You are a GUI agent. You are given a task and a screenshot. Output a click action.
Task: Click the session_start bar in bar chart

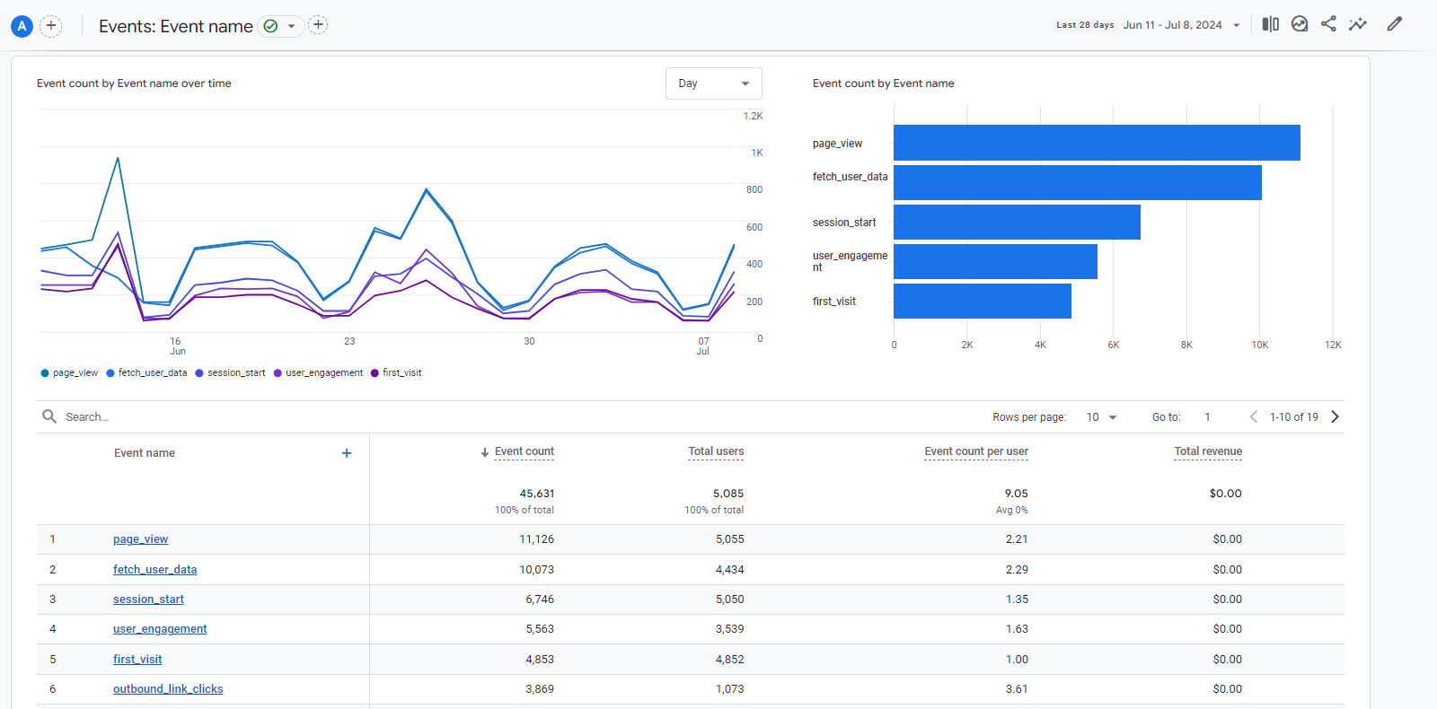pyautogui.click(x=1016, y=223)
